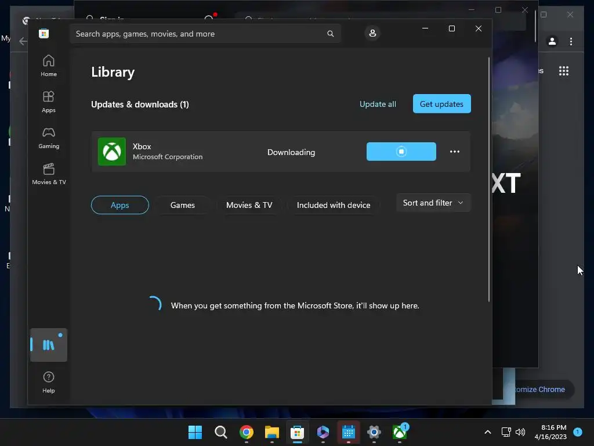Open Chrome three-dot menu in background
Viewport: 594px width, 446px height.
[571, 41]
